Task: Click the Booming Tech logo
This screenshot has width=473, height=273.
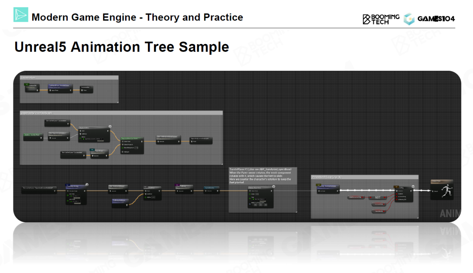Action: [381, 19]
